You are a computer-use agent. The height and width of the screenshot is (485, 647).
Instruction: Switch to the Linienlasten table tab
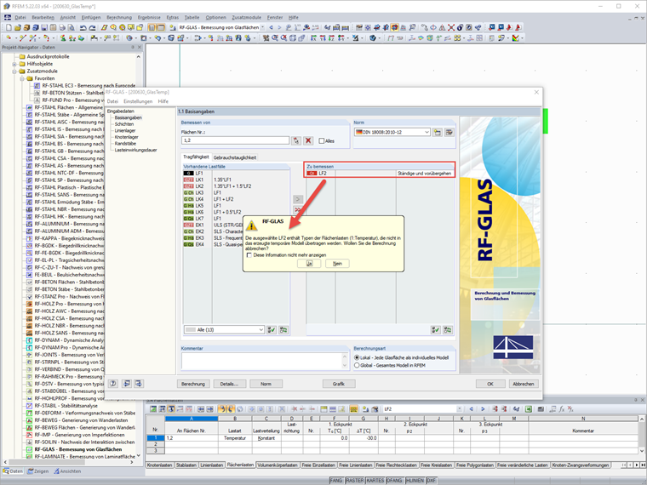(x=211, y=465)
